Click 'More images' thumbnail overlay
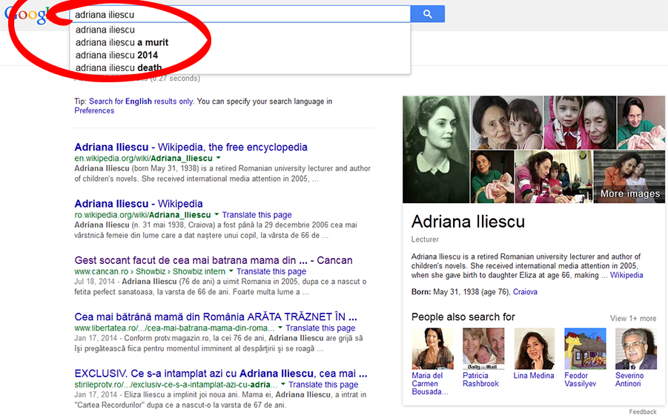668x418 pixels. click(x=629, y=178)
